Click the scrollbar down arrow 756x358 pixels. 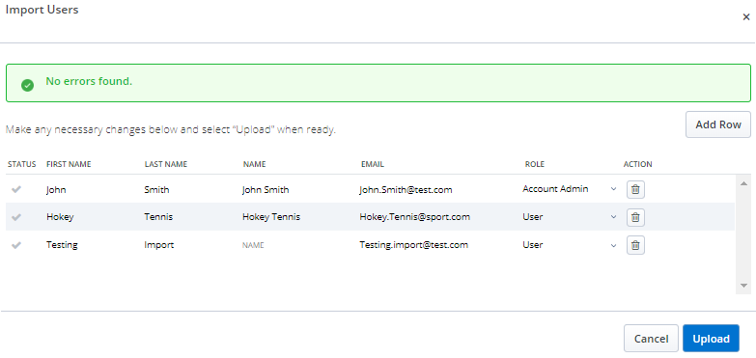pos(743,286)
